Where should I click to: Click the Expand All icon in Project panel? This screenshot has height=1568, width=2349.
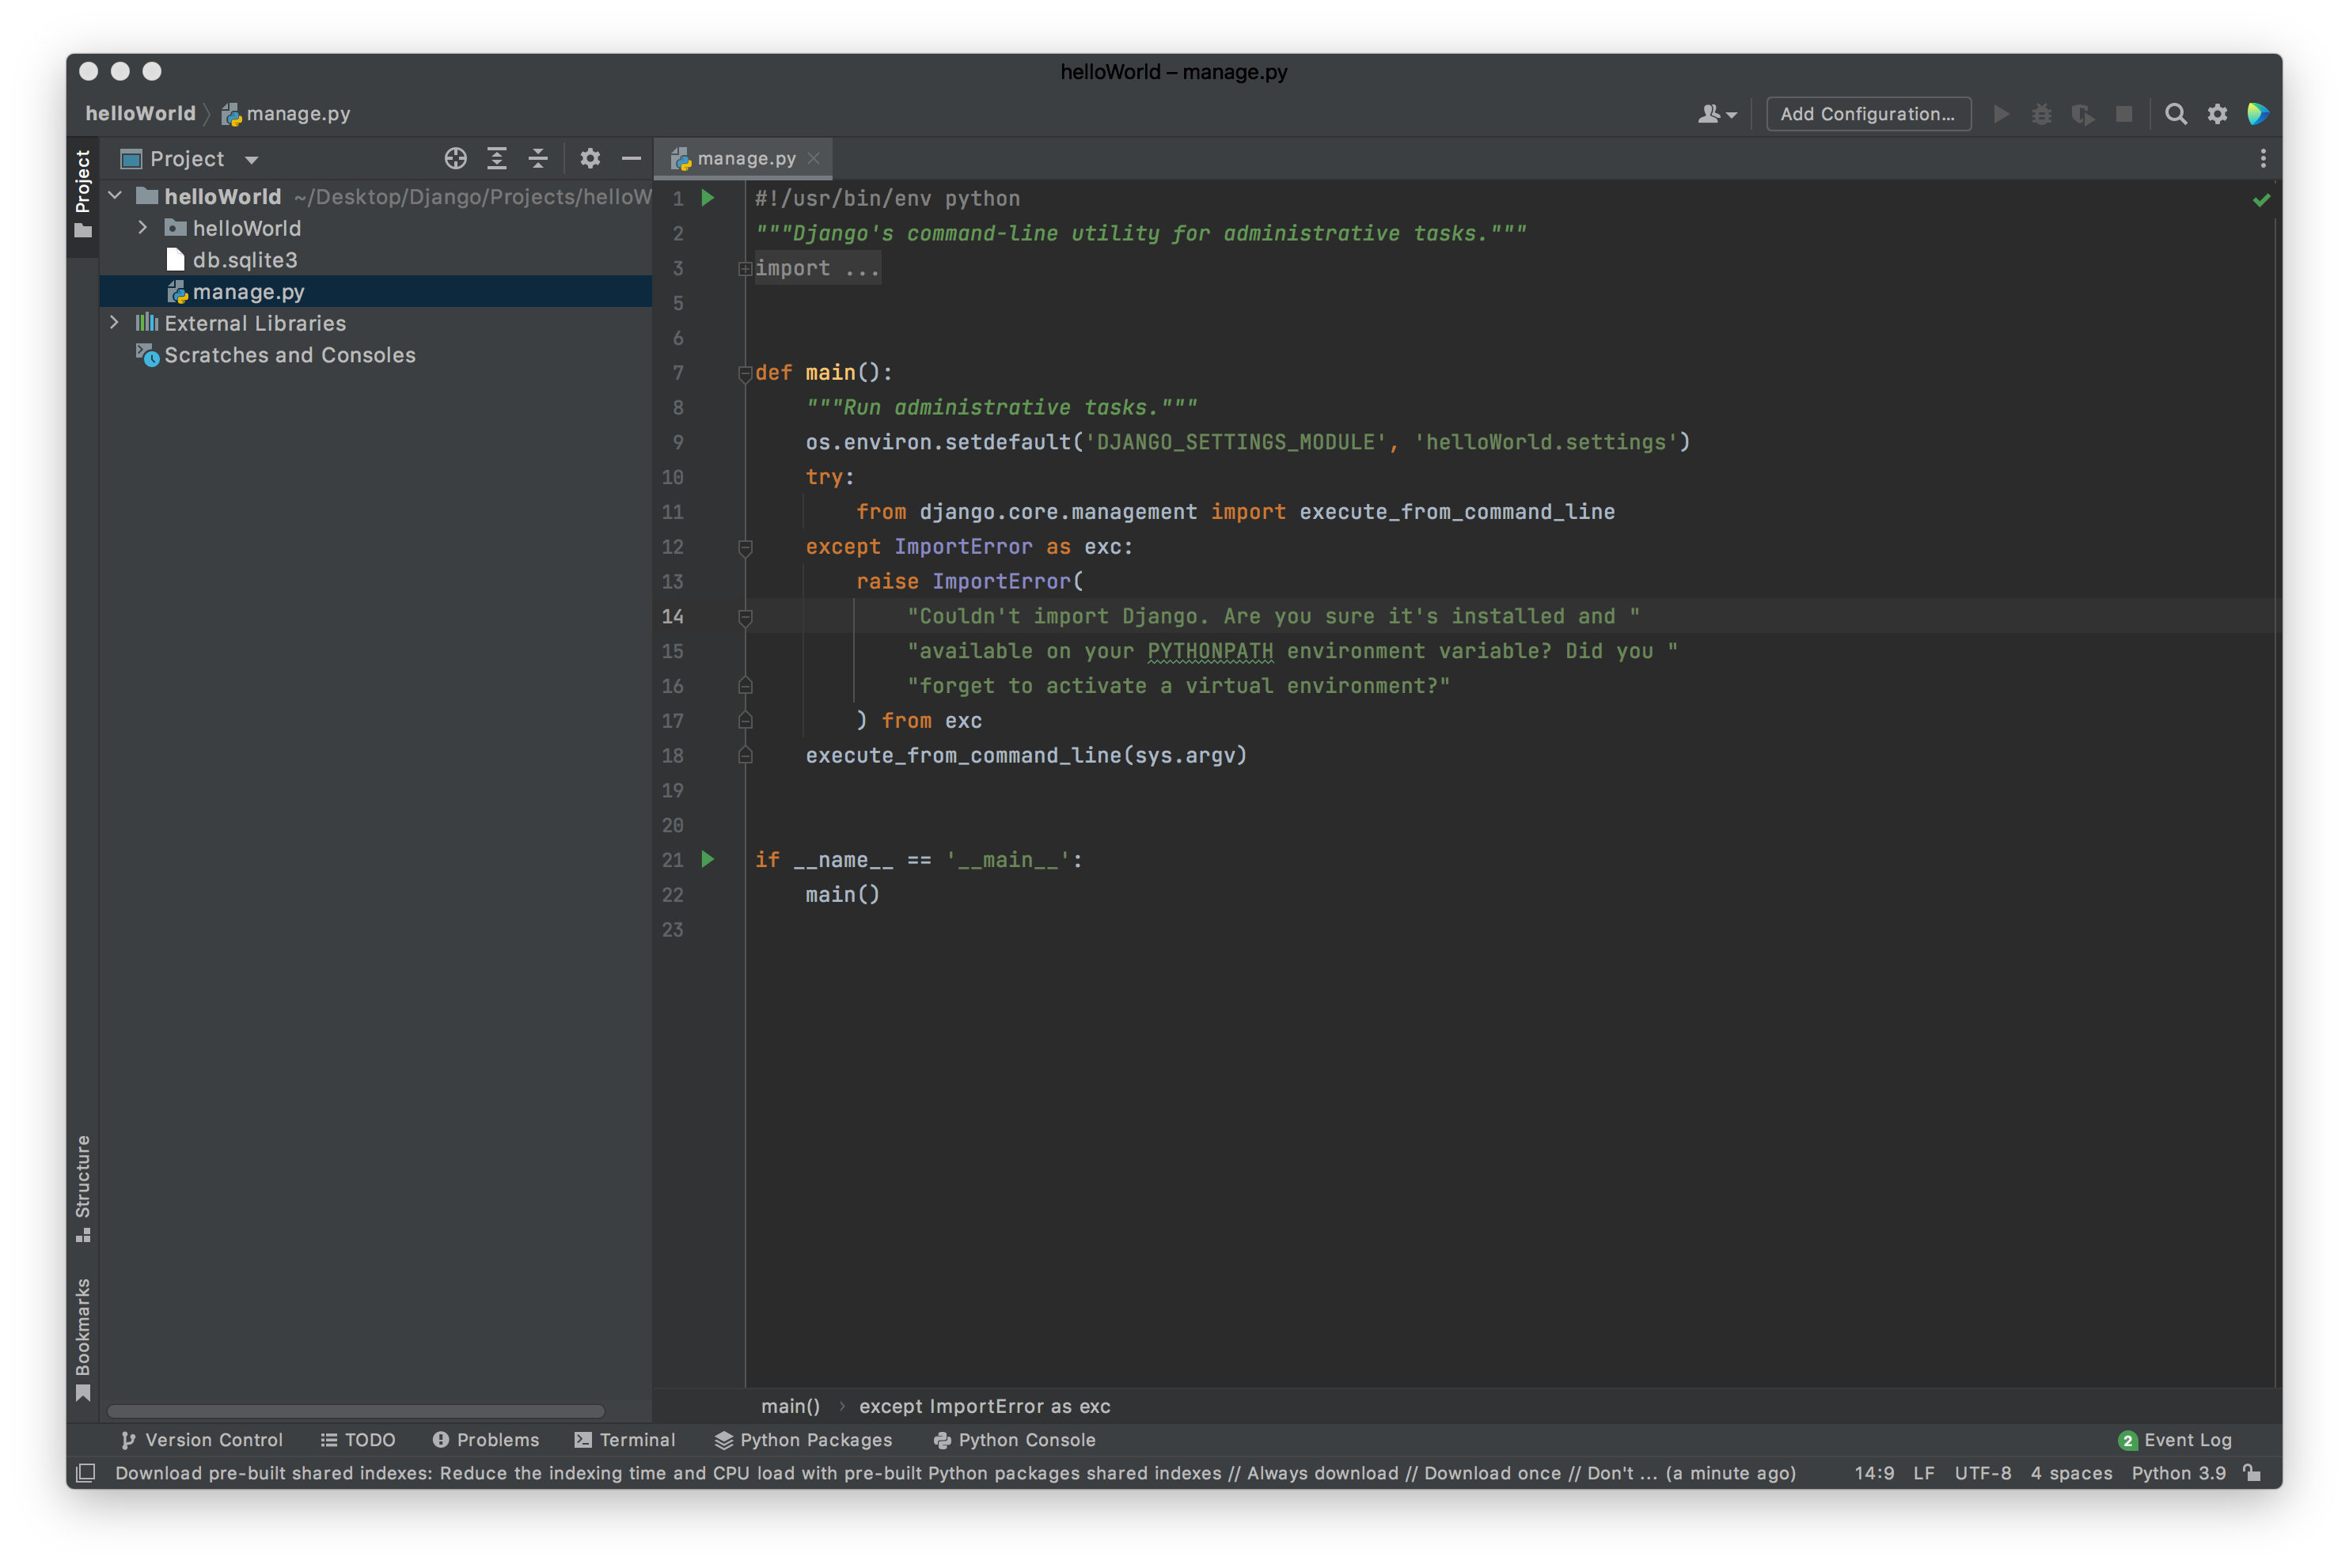496,158
